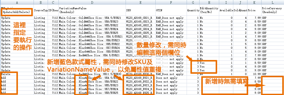284x95 pixels.
Task: Click GBP currency cell in GD21 row
Action: (x=273, y=18)
